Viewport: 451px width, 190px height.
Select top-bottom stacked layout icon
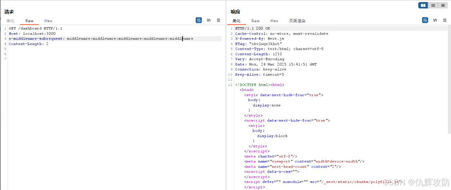pos(433,5)
